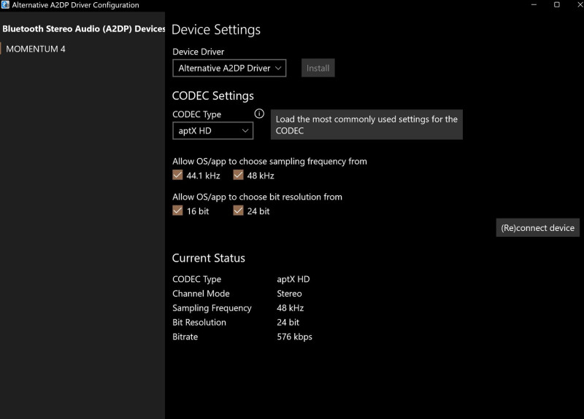Click the 576 kbps bitrate value
584x419 pixels.
tap(295, 337)
